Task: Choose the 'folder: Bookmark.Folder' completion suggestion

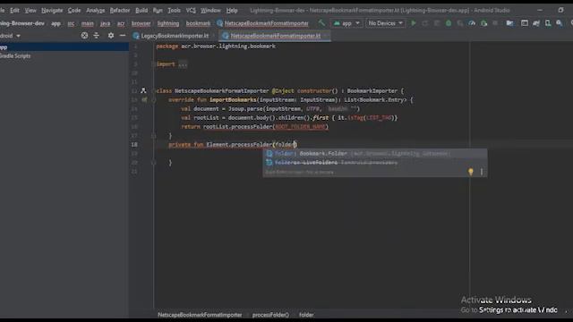Action: 374,153
